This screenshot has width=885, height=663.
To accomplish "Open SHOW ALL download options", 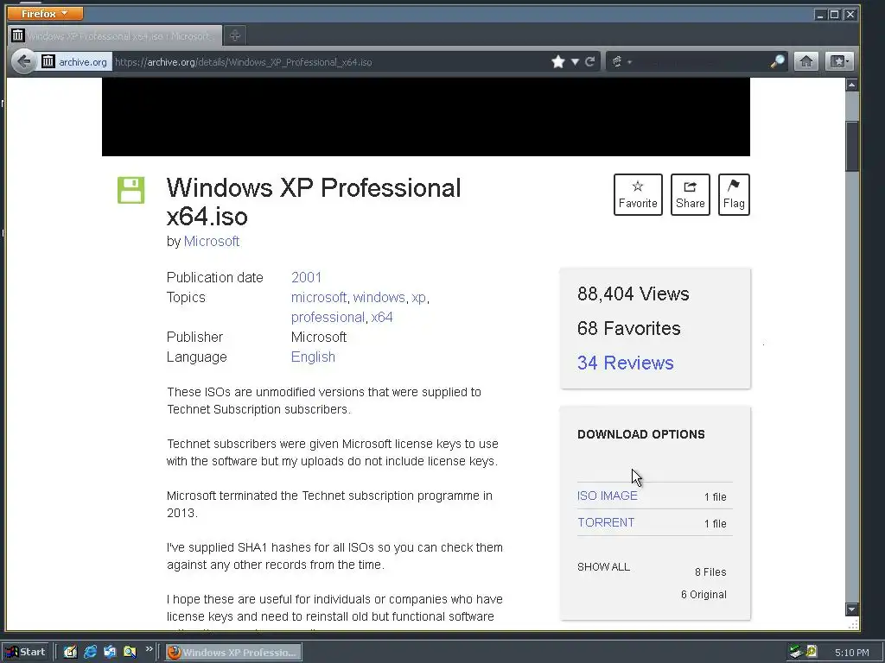I will [x=603, y=566].
